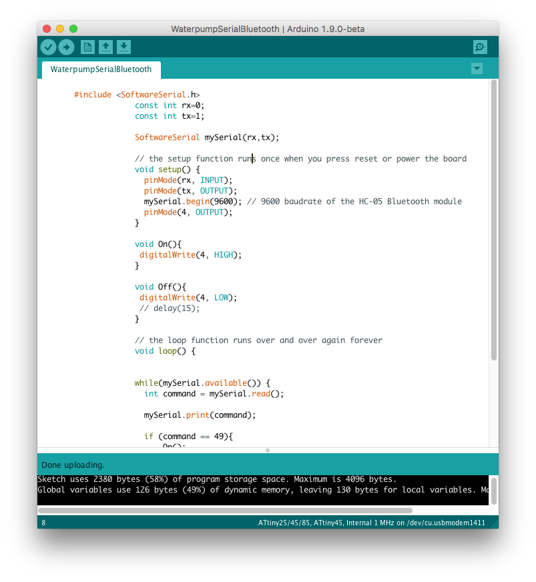536x582 pixels.
Task: Click the loop function comment line
Action: pyautogui.click(x=258, y=340)
